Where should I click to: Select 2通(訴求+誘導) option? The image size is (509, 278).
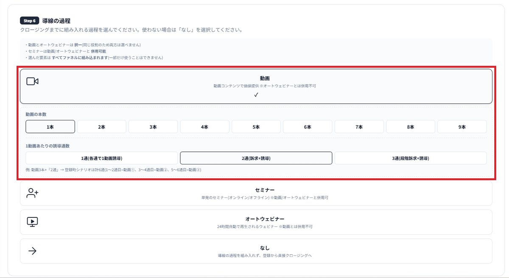point(256,158)
